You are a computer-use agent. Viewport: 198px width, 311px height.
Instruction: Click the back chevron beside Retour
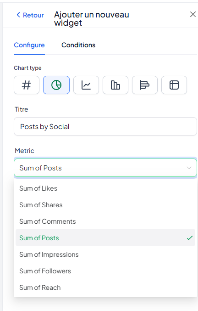click(x=18, y=15)
